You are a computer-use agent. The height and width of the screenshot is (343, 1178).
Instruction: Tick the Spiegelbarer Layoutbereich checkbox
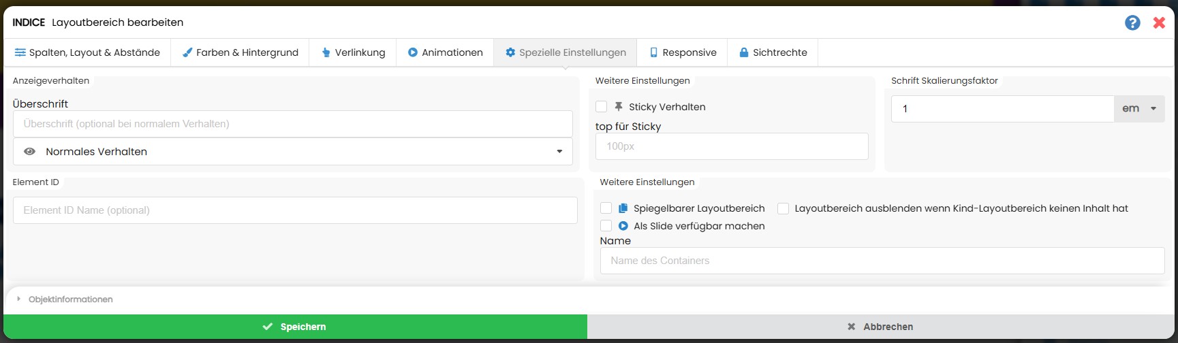[x=606, y=208]
